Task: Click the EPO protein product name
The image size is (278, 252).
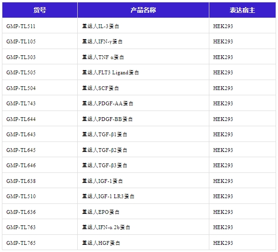Action: pos(101,212)
